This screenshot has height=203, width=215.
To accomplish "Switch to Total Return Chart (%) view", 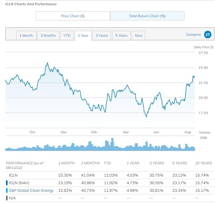I will pyautogui.click(x=147, y=16).
